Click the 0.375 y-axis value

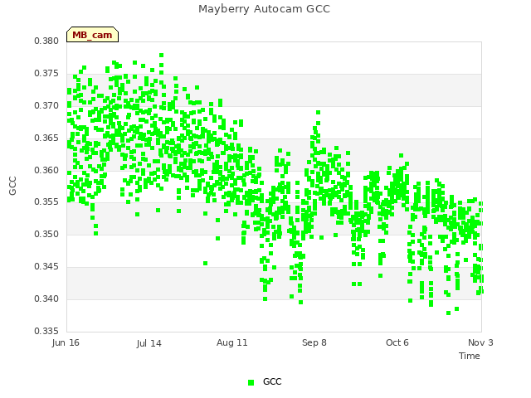pos(46,74)
